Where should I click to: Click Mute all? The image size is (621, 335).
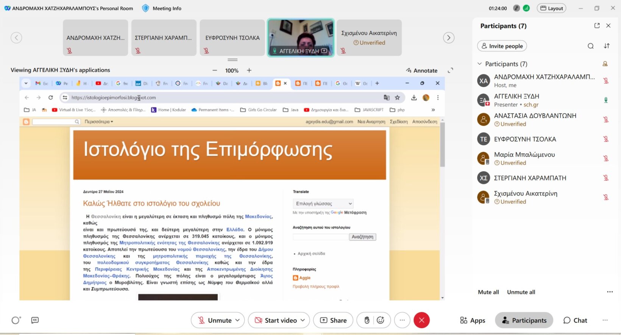(488, 292)
